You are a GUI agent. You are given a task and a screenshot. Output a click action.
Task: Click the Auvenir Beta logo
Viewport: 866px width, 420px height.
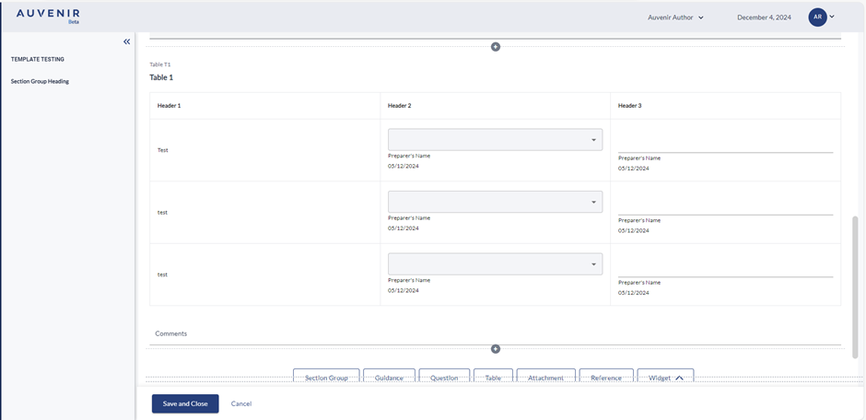point(48,16)
